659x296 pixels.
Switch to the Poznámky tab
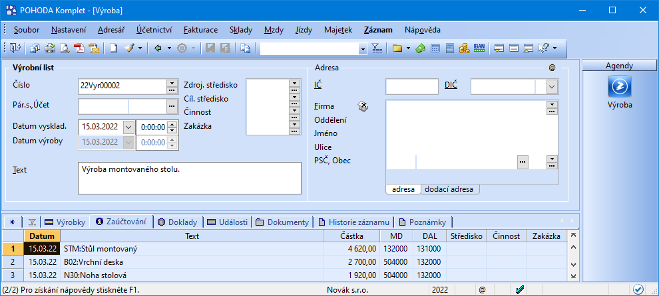424,222
